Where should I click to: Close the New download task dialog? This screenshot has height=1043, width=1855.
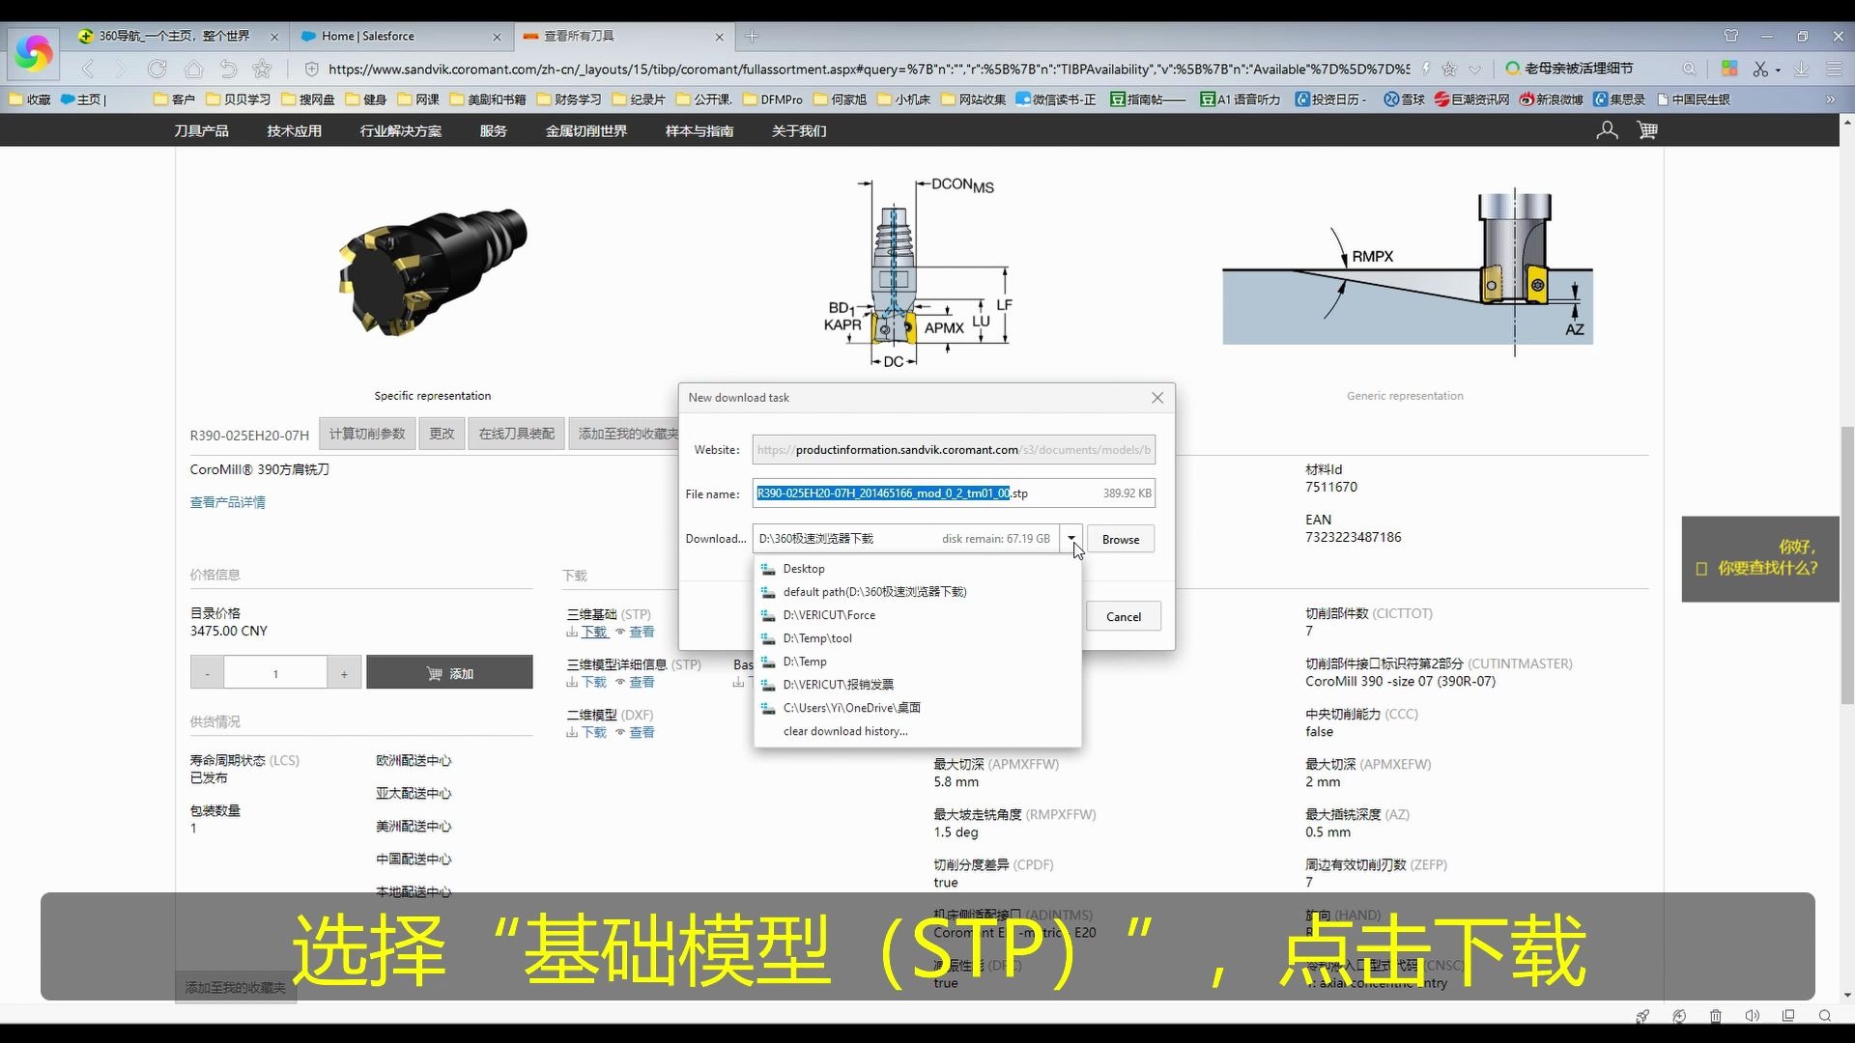(x=1157, y=397)
